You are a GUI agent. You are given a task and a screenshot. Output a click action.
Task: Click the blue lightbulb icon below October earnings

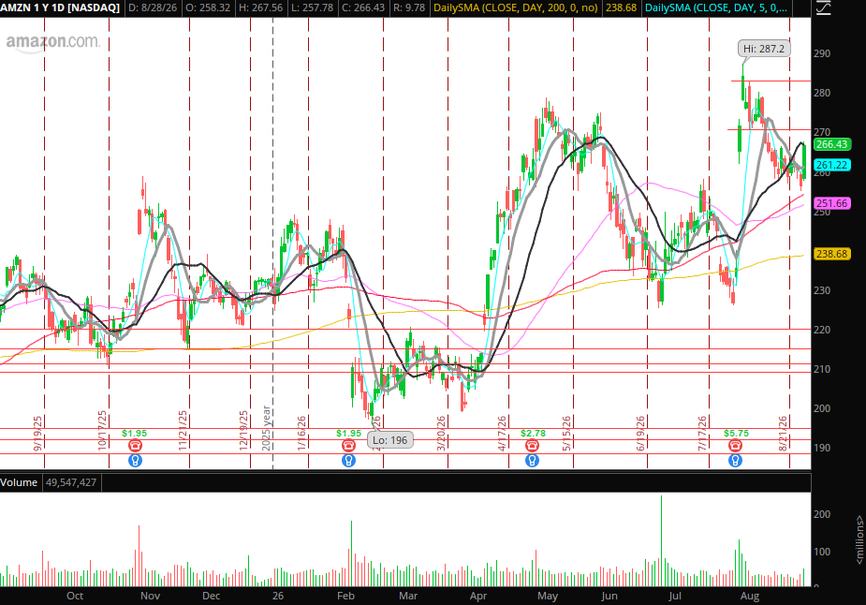click(x=135, y=460)
